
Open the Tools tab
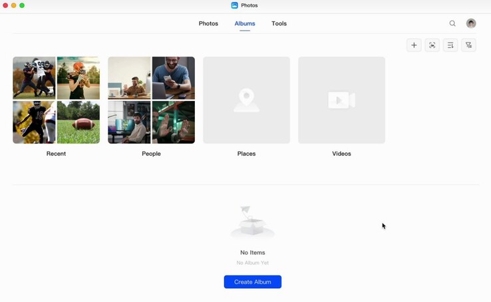tap(279, 23)
